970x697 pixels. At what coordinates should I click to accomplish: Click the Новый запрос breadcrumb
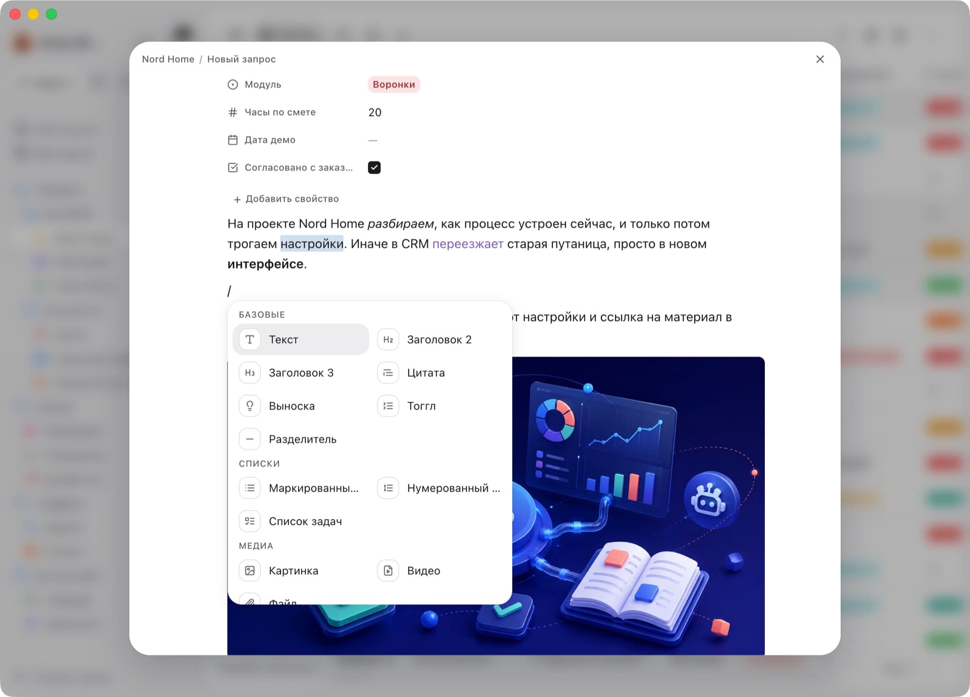click(x=242, y=59)
